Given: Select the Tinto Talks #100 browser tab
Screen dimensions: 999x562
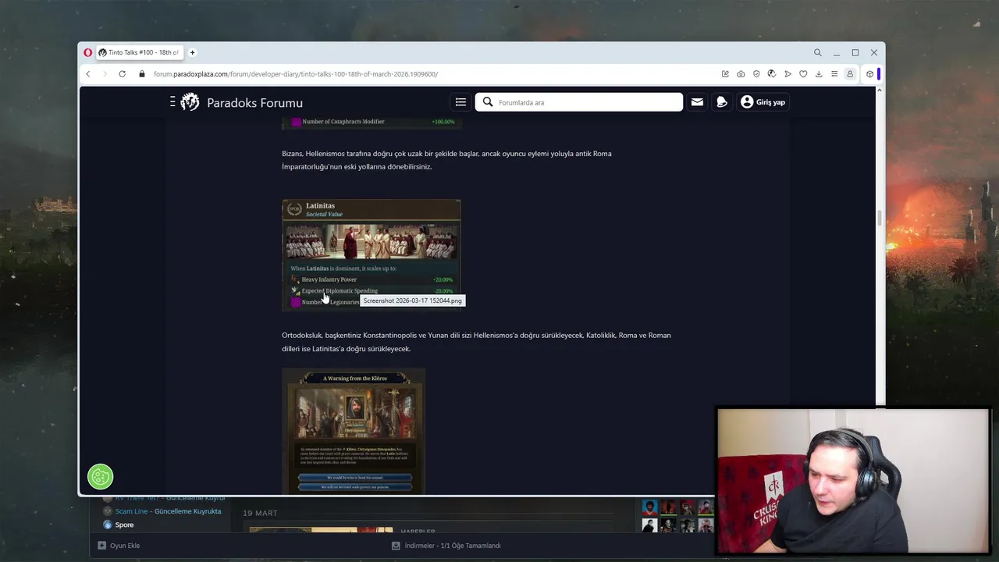Looking at the screenshot, I should 139,52.
